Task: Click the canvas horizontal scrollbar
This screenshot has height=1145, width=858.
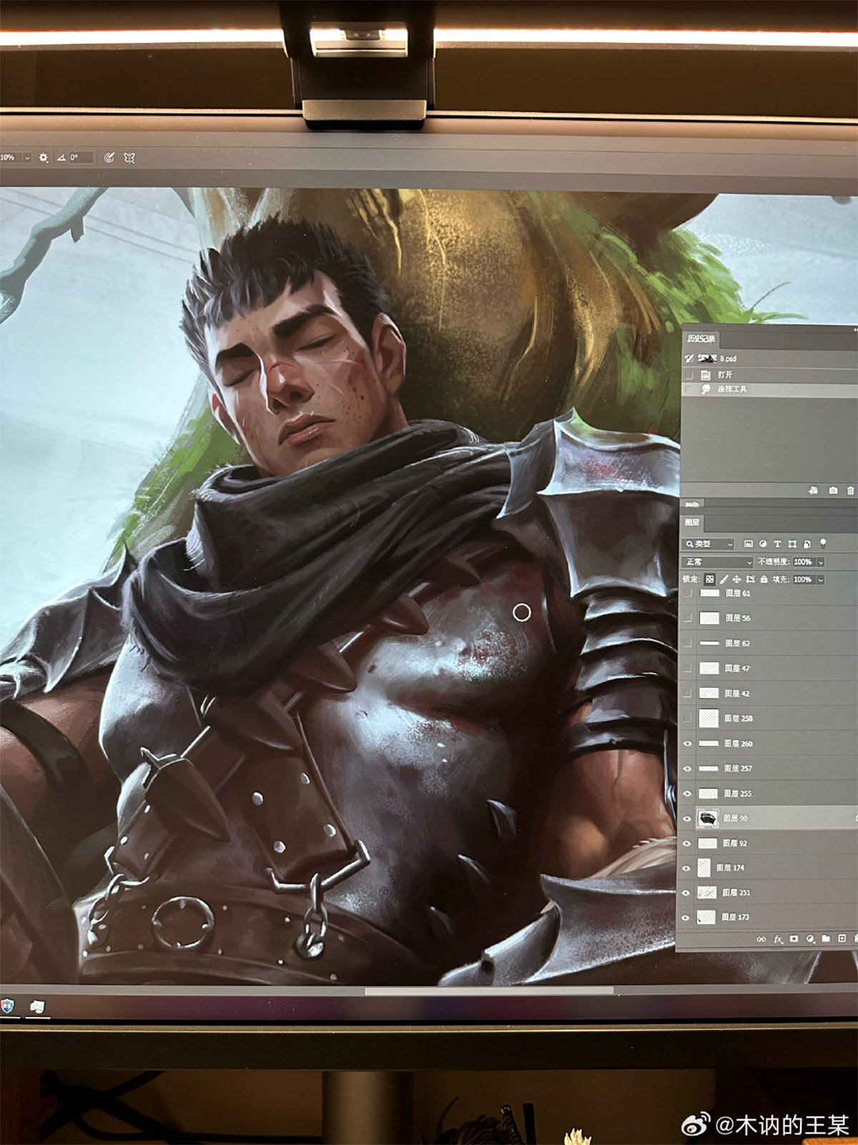Action: tap(489, 991)
